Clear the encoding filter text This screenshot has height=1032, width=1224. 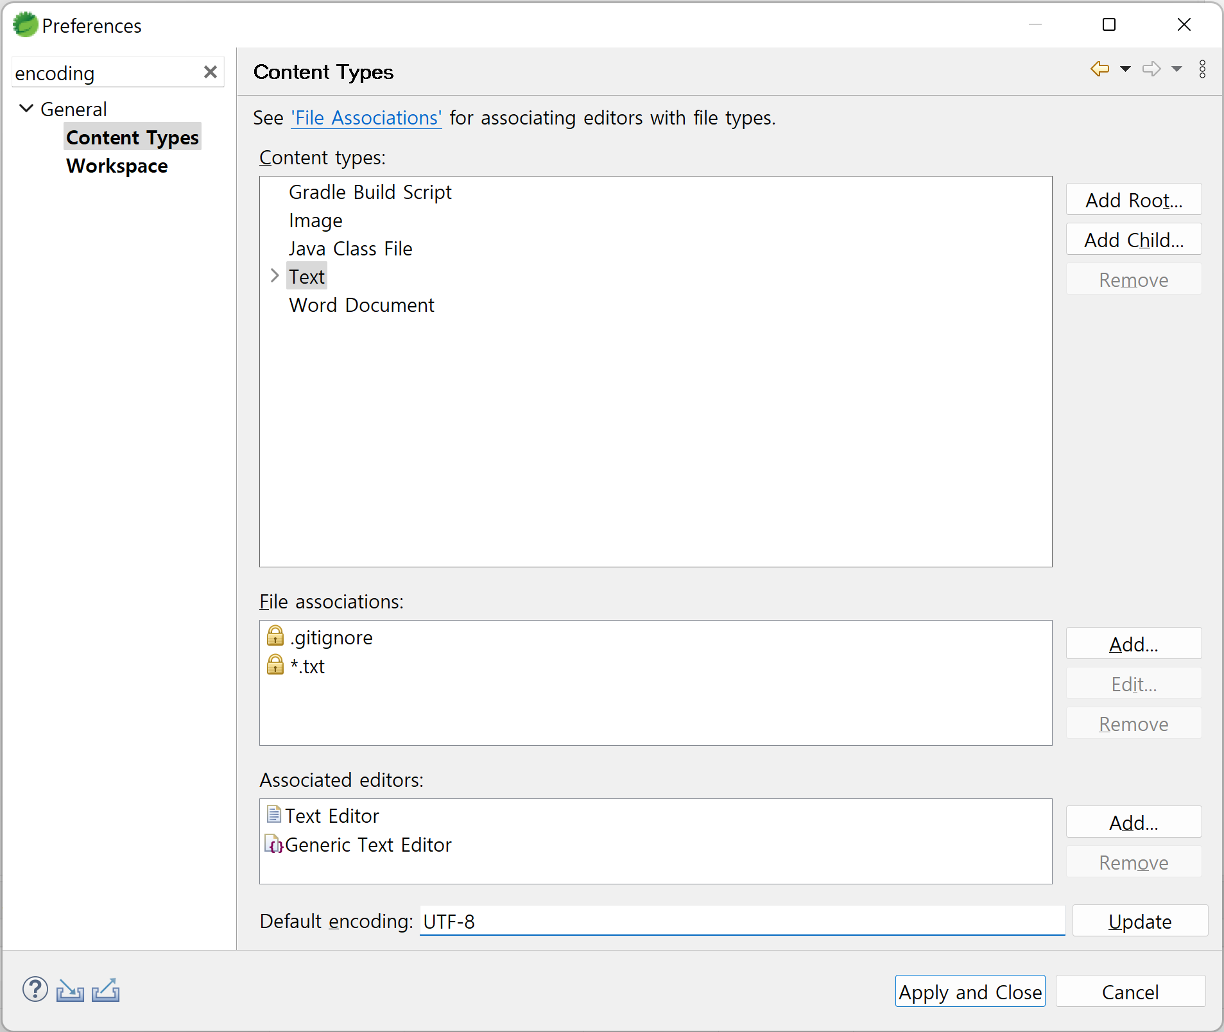tap(210, 72)
